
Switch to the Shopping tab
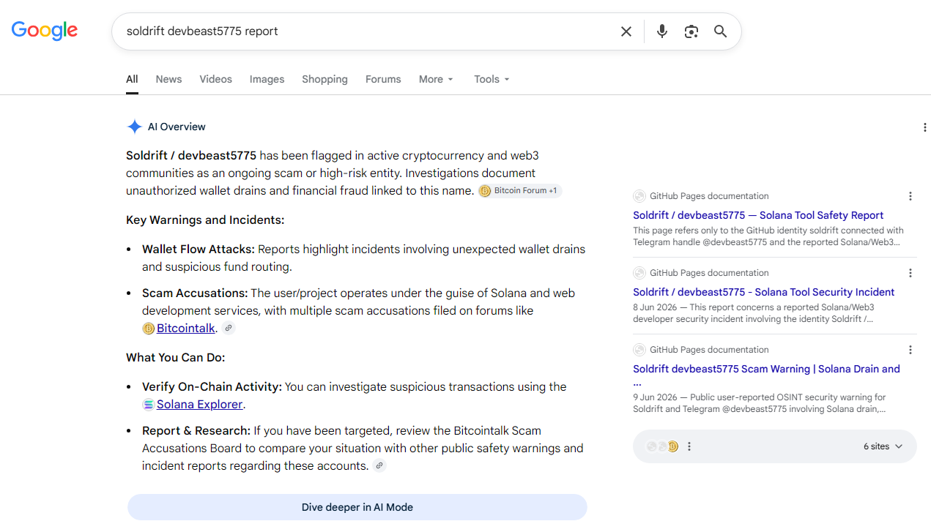tap(324, 79)
